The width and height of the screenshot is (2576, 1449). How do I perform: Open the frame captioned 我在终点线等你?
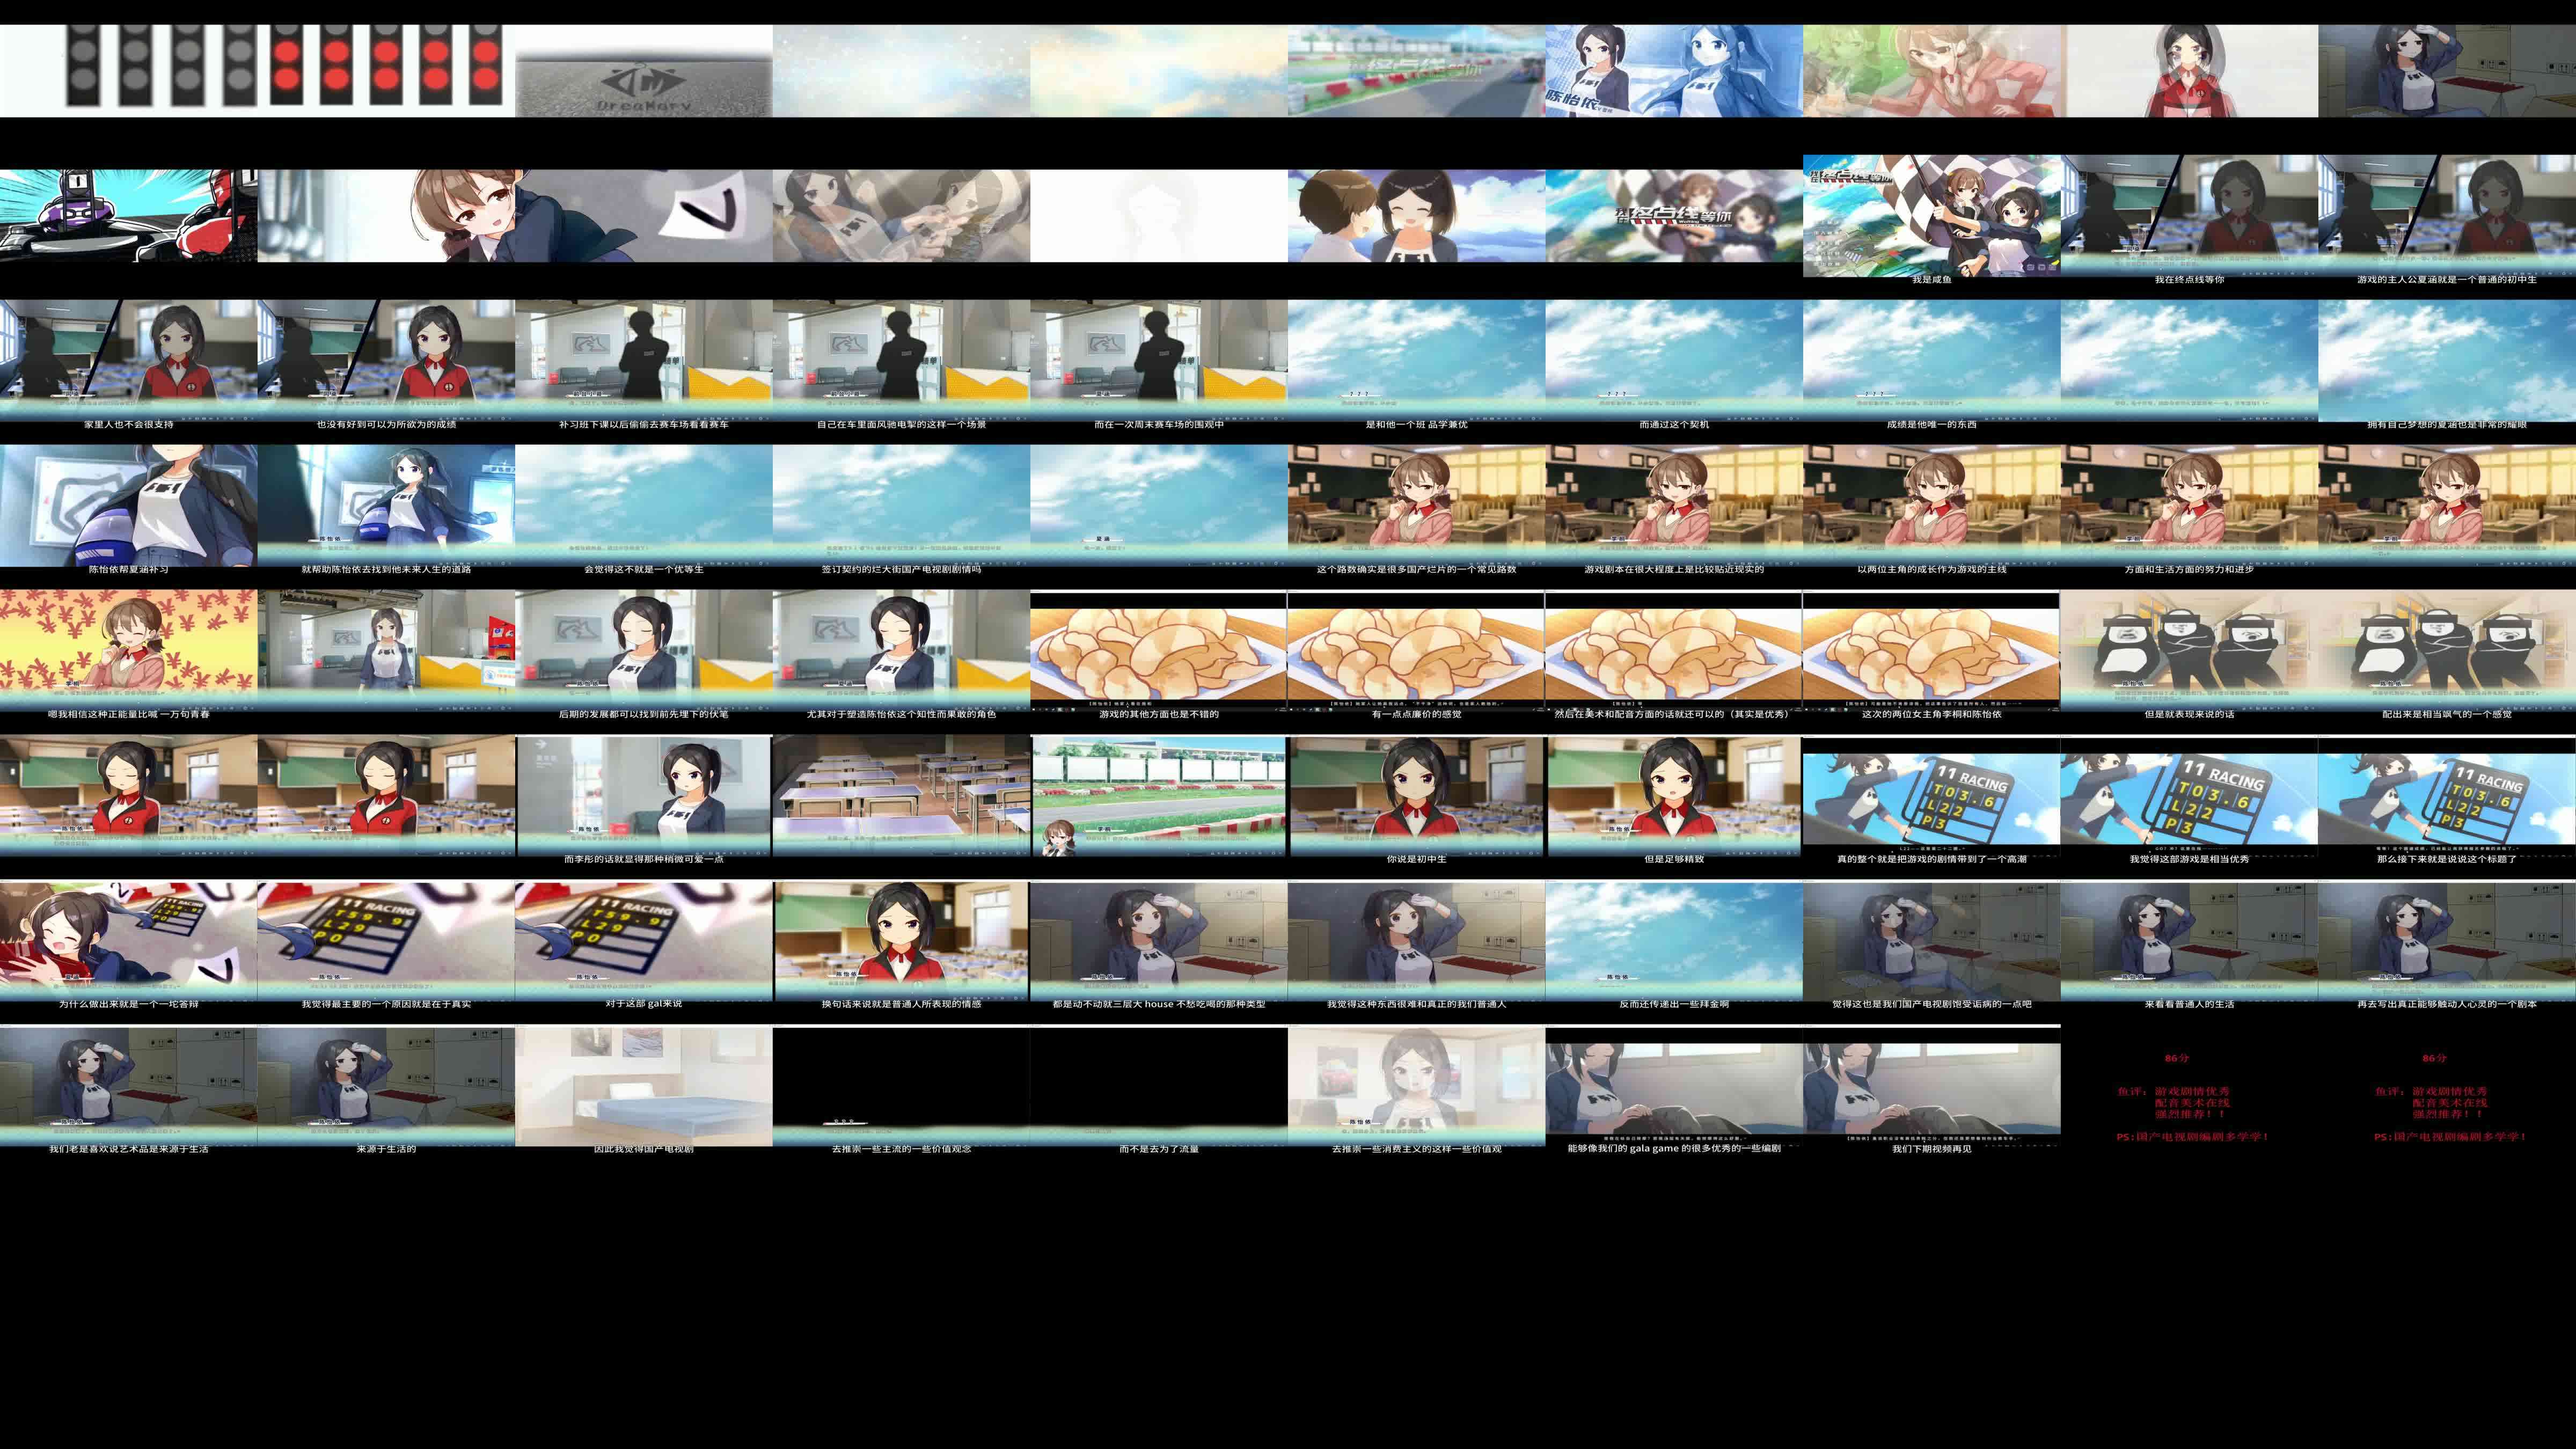pos(2190,216)
